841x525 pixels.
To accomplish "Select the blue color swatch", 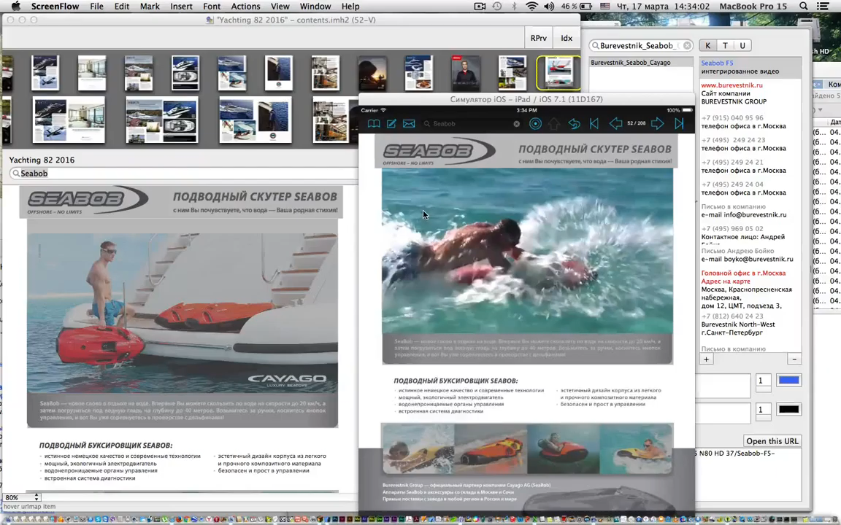I will (788, 381).
